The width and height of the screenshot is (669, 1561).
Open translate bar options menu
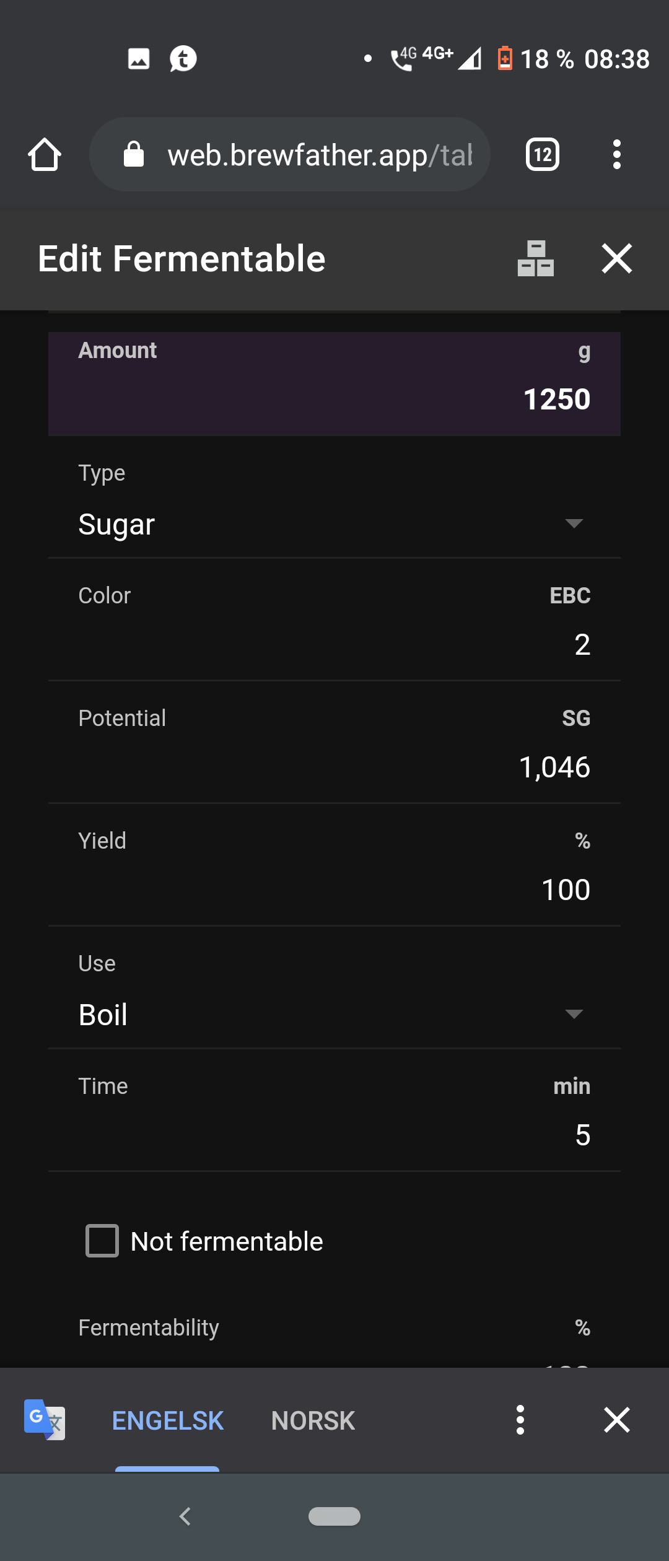click(520, 1419)
